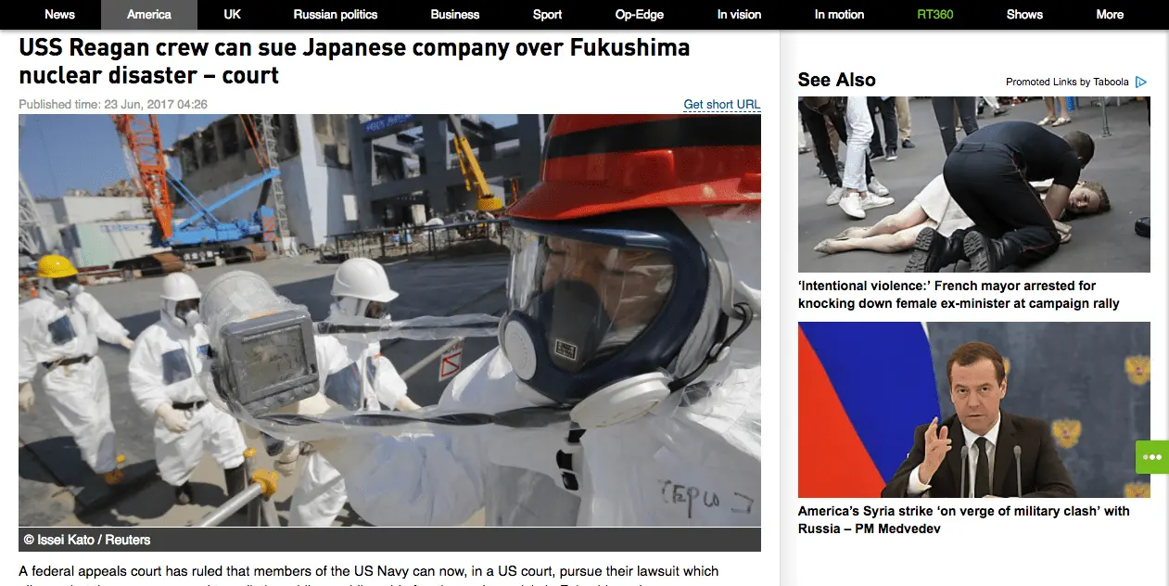Open the In vision menu item

pos(740,15)
